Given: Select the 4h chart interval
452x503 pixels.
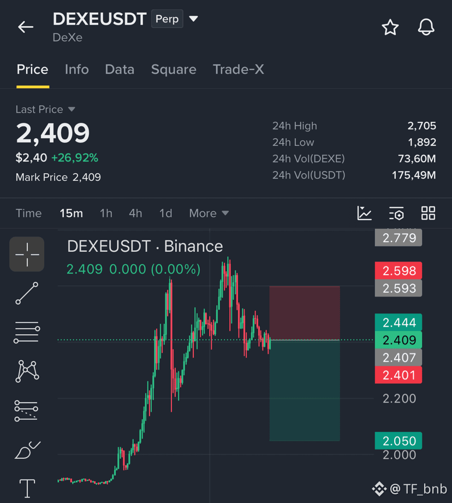Looking at the screenshot, I should pyautogui.click(x=135, y=213).
